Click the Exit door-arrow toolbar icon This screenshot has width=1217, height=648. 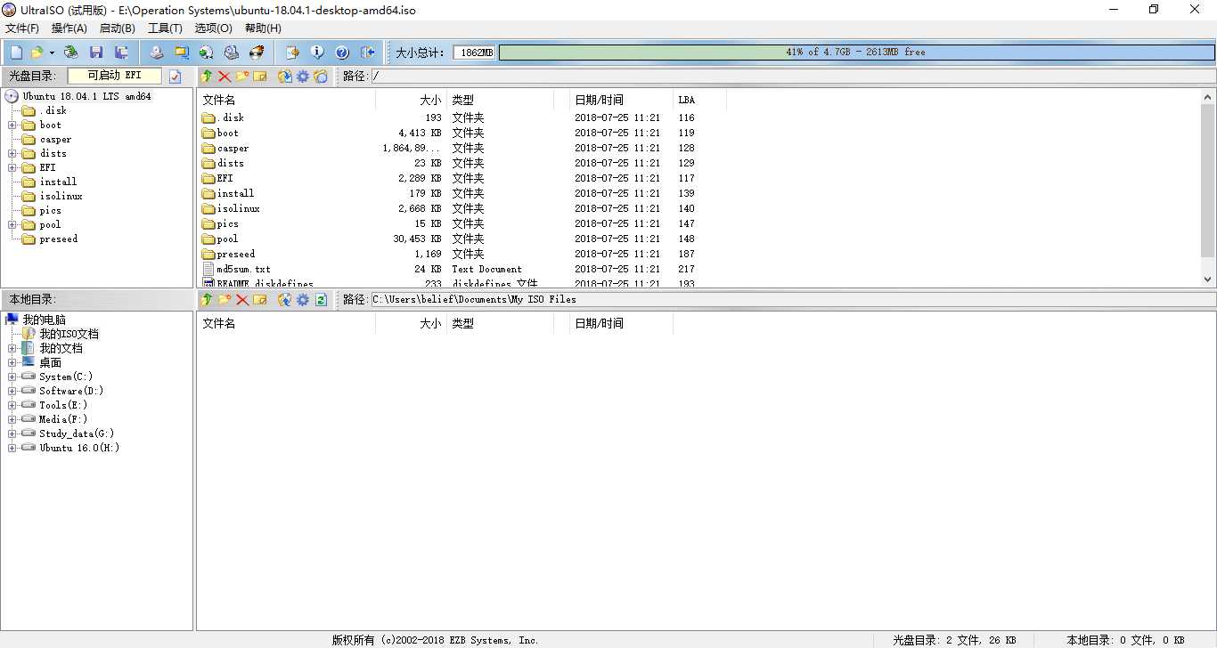(367, 53)
